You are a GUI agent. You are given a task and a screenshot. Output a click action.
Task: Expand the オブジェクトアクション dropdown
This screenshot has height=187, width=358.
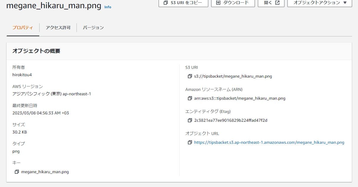point(320,3)
